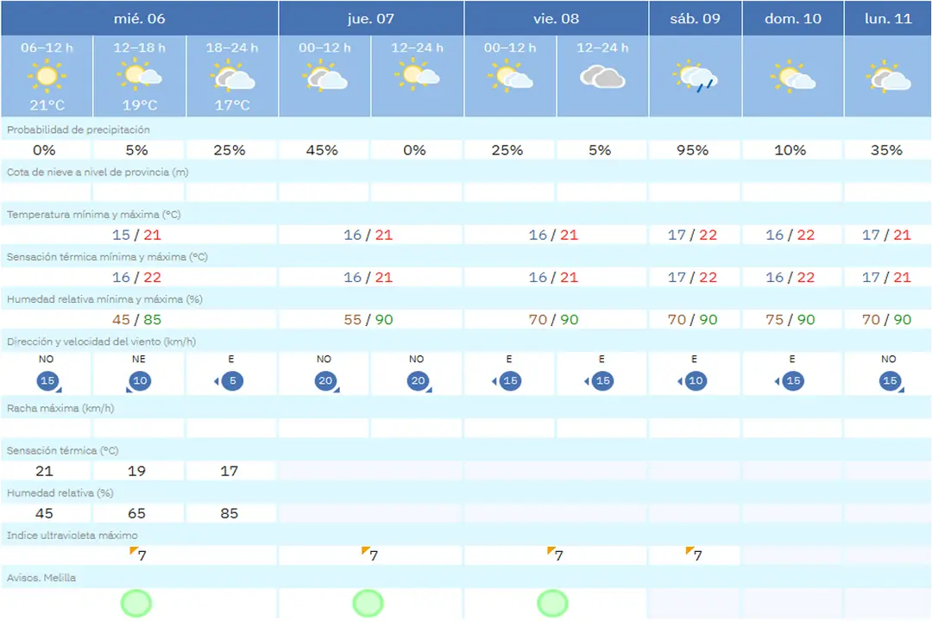Click the 95% precipitation value
The image size is (932, 621).
point(692,150)
